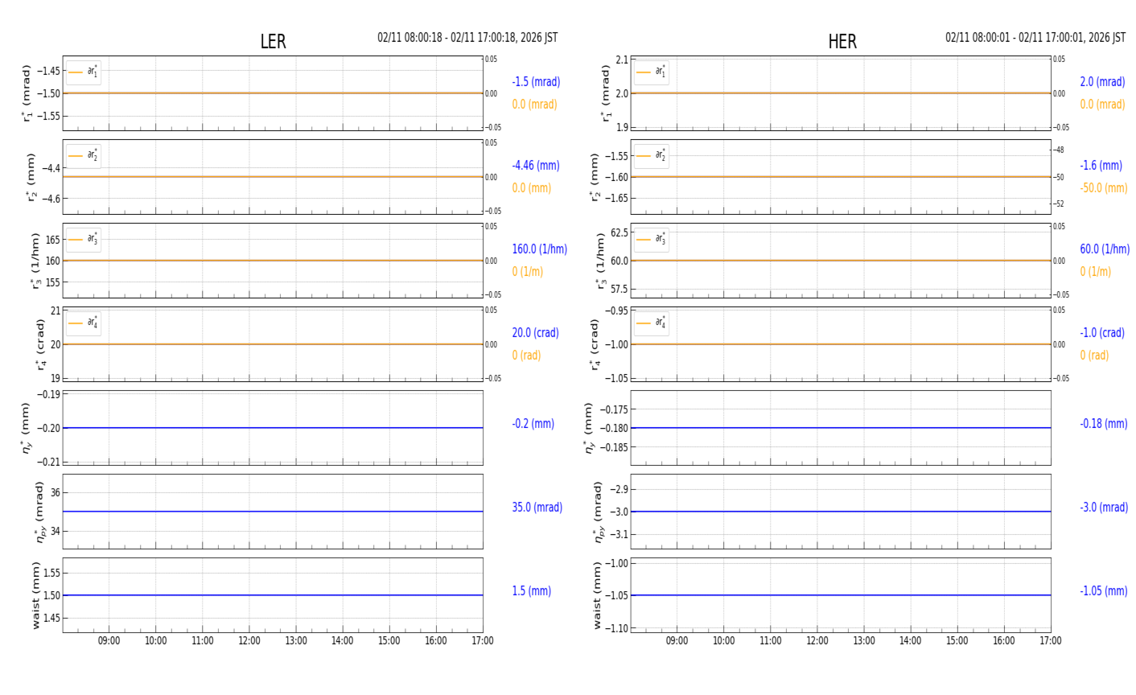Click the blue value -1.5 (mrad)

(536, 82)
